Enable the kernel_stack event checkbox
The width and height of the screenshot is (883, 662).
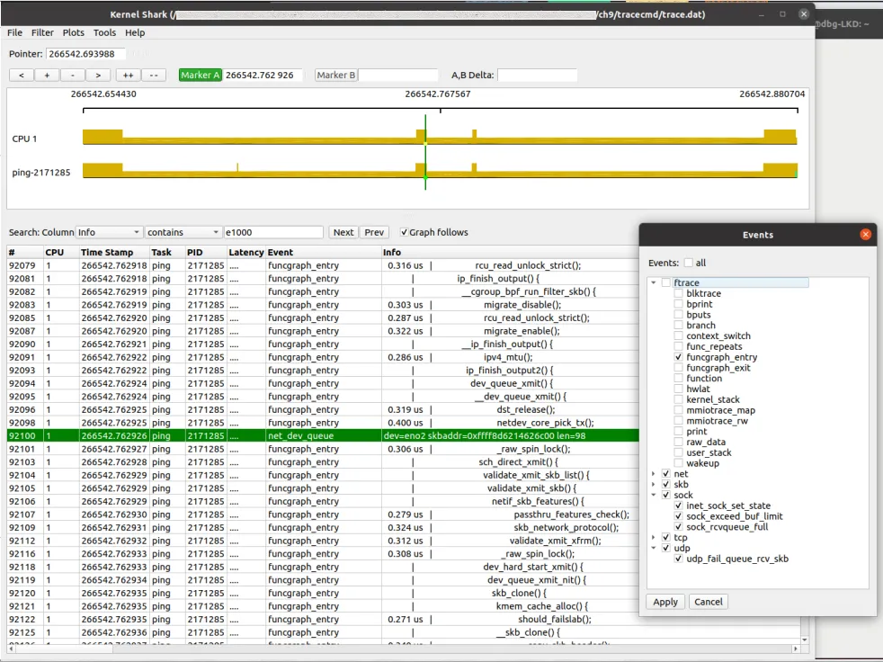pos(678,399)
